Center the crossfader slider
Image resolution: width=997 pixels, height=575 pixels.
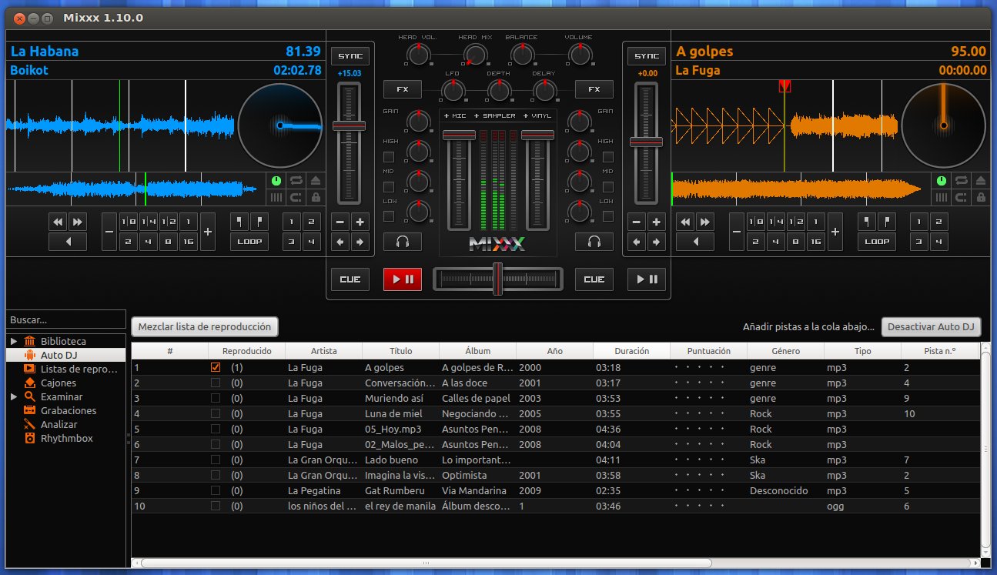(498, 279)
